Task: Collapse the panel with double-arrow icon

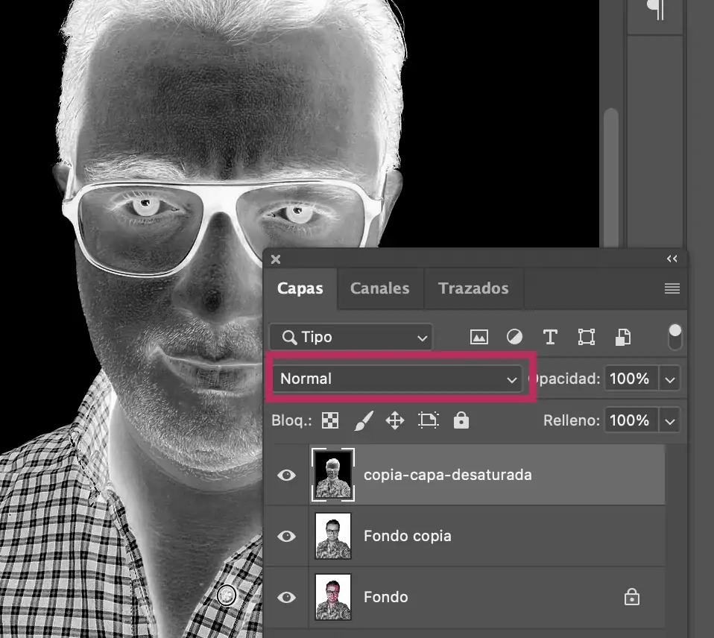Action: (672, 259)
